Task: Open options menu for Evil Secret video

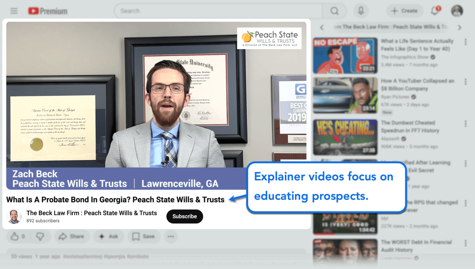Action: tap(466, 164)
